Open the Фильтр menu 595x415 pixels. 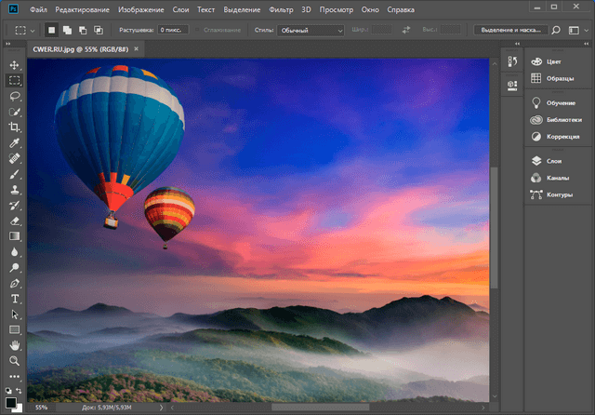point(281,8)
